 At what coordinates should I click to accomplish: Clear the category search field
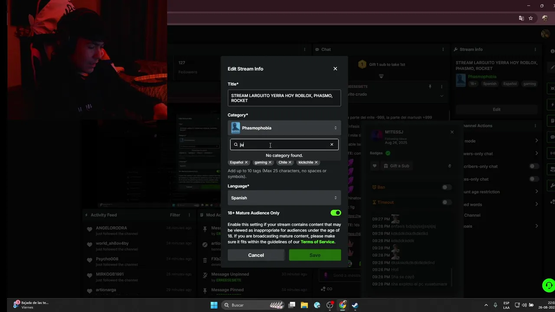tap(332, 144)
